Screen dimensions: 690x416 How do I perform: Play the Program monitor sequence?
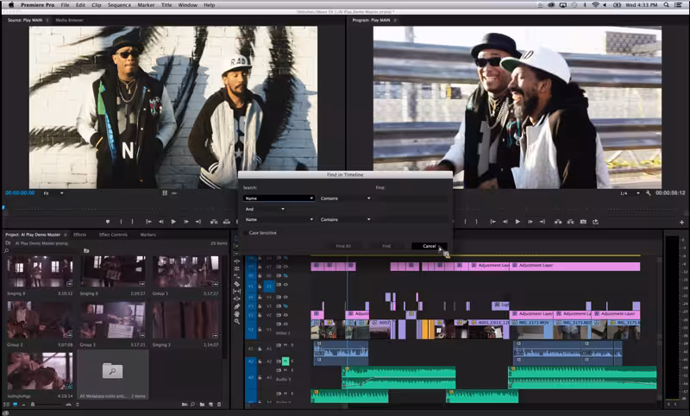[x=517, y=222]
